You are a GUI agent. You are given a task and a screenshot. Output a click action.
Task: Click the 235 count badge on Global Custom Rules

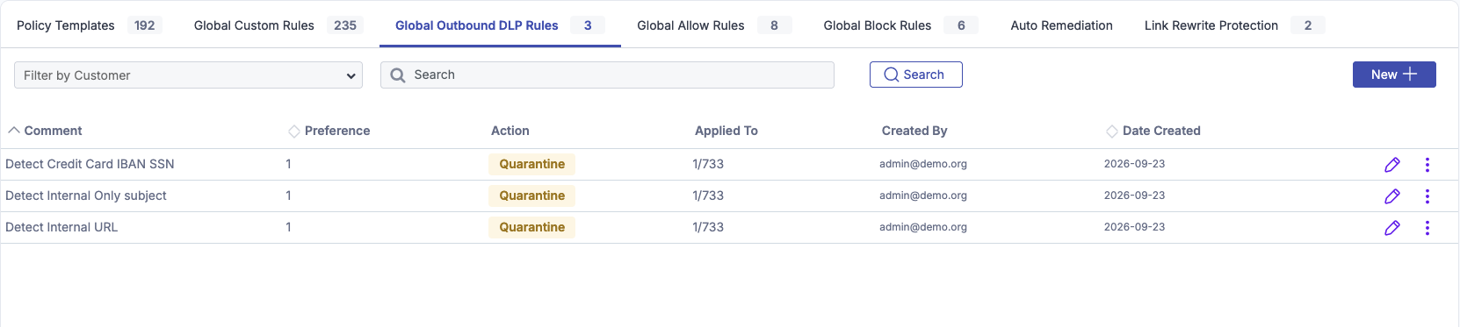pyautogui.click(x=345, y=25)
